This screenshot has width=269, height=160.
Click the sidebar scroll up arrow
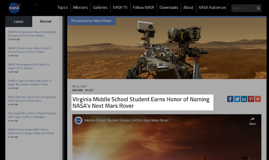tap(61, 18)
